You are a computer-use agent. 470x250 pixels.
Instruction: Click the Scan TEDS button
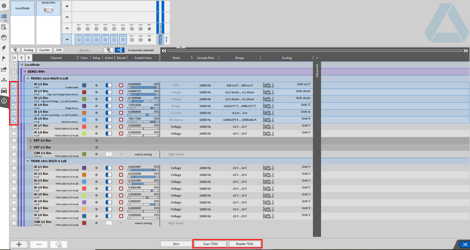pyautogui.click(x=210, y=244)
